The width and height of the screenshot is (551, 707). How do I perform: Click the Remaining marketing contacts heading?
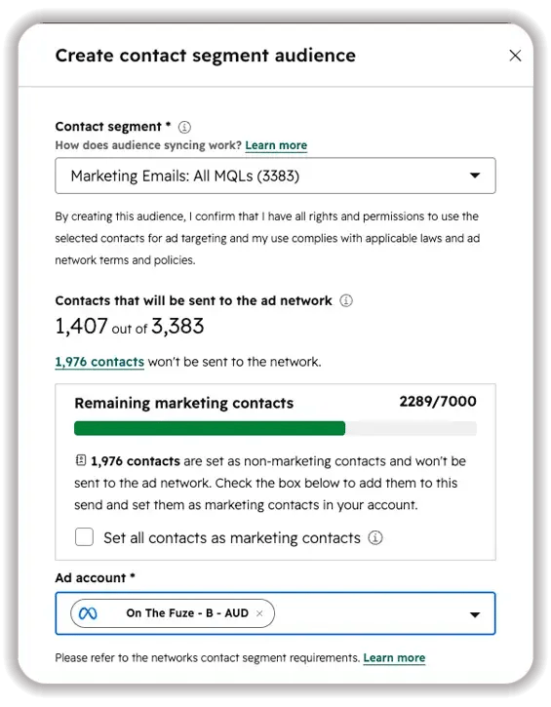tap(184, 403)
